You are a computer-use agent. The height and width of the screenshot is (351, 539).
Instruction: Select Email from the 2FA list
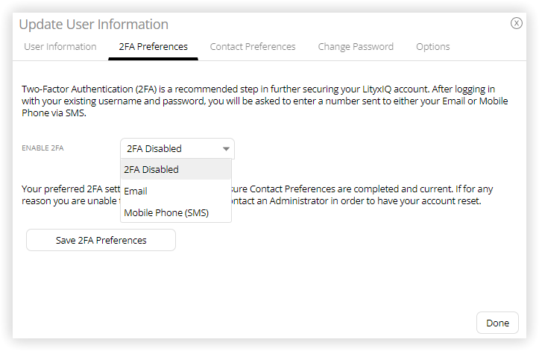(176, 191)
